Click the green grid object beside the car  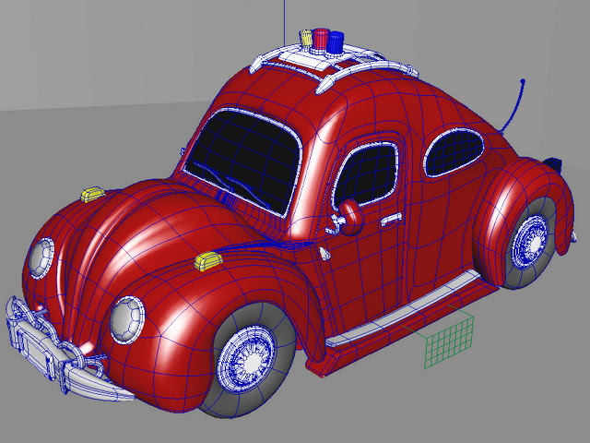point(449,342)
